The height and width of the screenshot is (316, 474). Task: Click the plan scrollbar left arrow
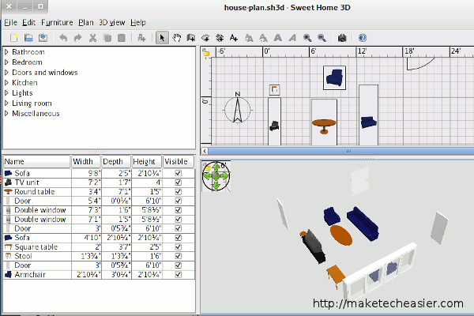205,151
